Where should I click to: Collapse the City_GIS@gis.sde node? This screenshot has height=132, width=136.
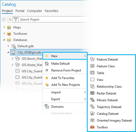(x=8, y=52)
